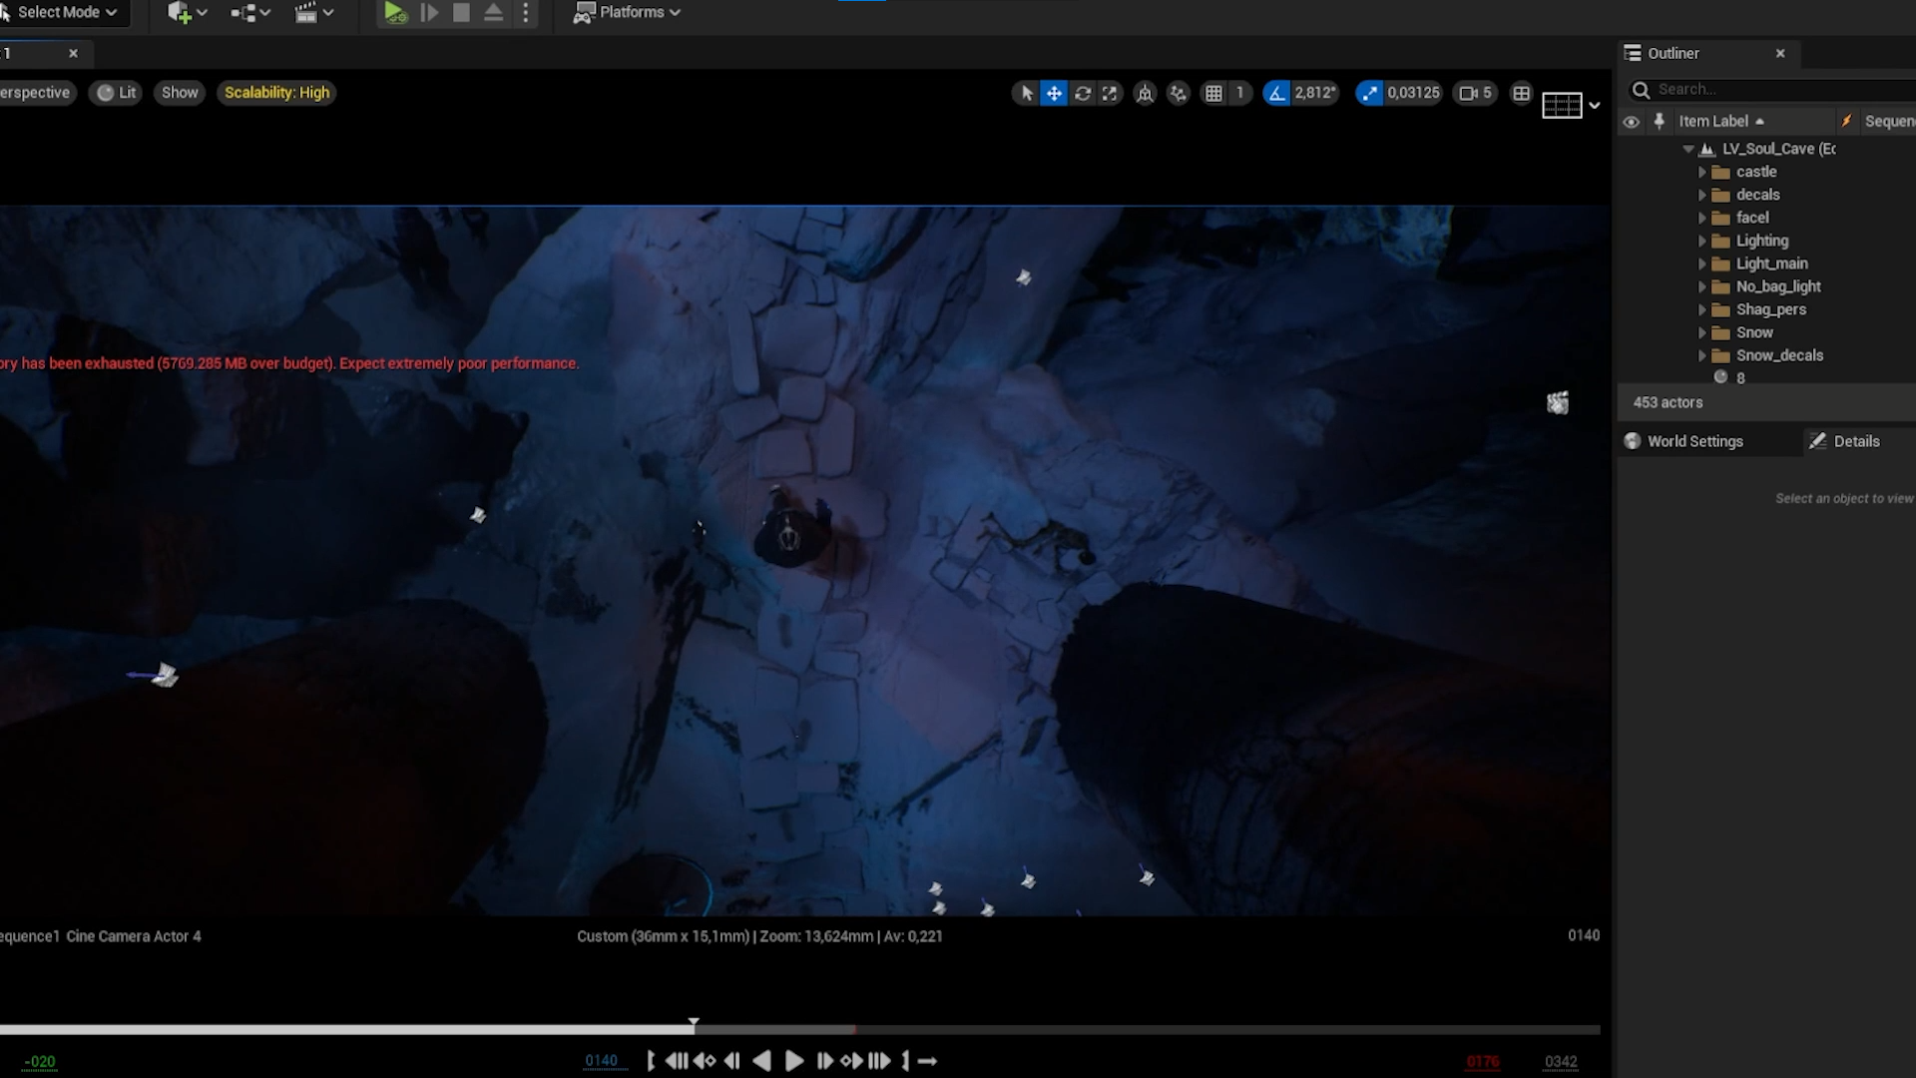1916x1078 pixels.
Task: Click the Scalability: High button
Action: (x=276, y=93)
